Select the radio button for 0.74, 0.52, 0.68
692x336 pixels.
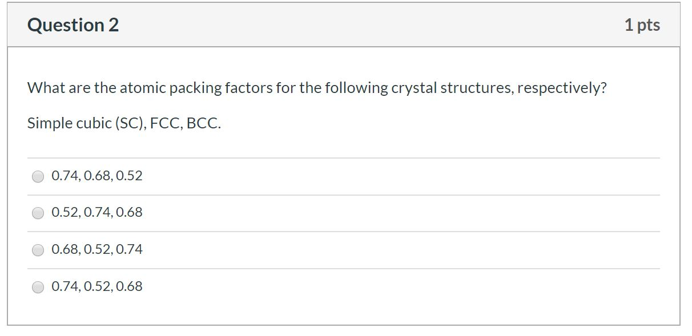pos(38,286)
